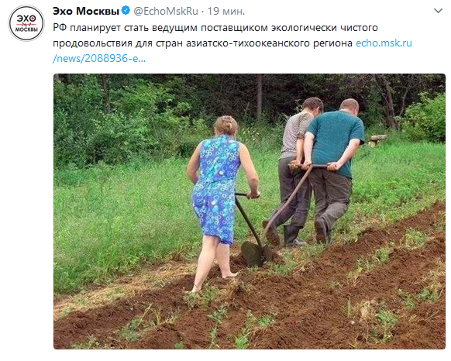
Task: Open the attached field photo
Action: (x=249, y=211)
